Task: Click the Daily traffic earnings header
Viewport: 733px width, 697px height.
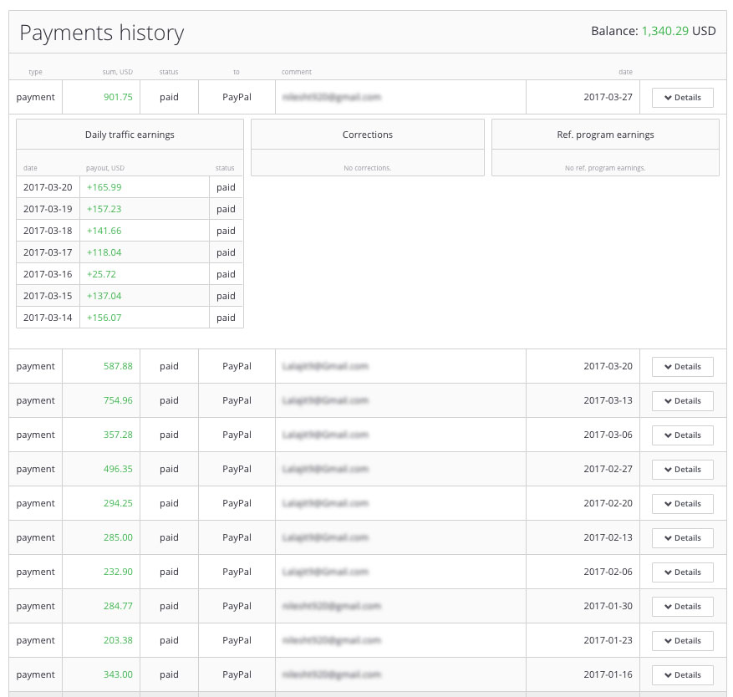Action: click(x=130, y=135)
